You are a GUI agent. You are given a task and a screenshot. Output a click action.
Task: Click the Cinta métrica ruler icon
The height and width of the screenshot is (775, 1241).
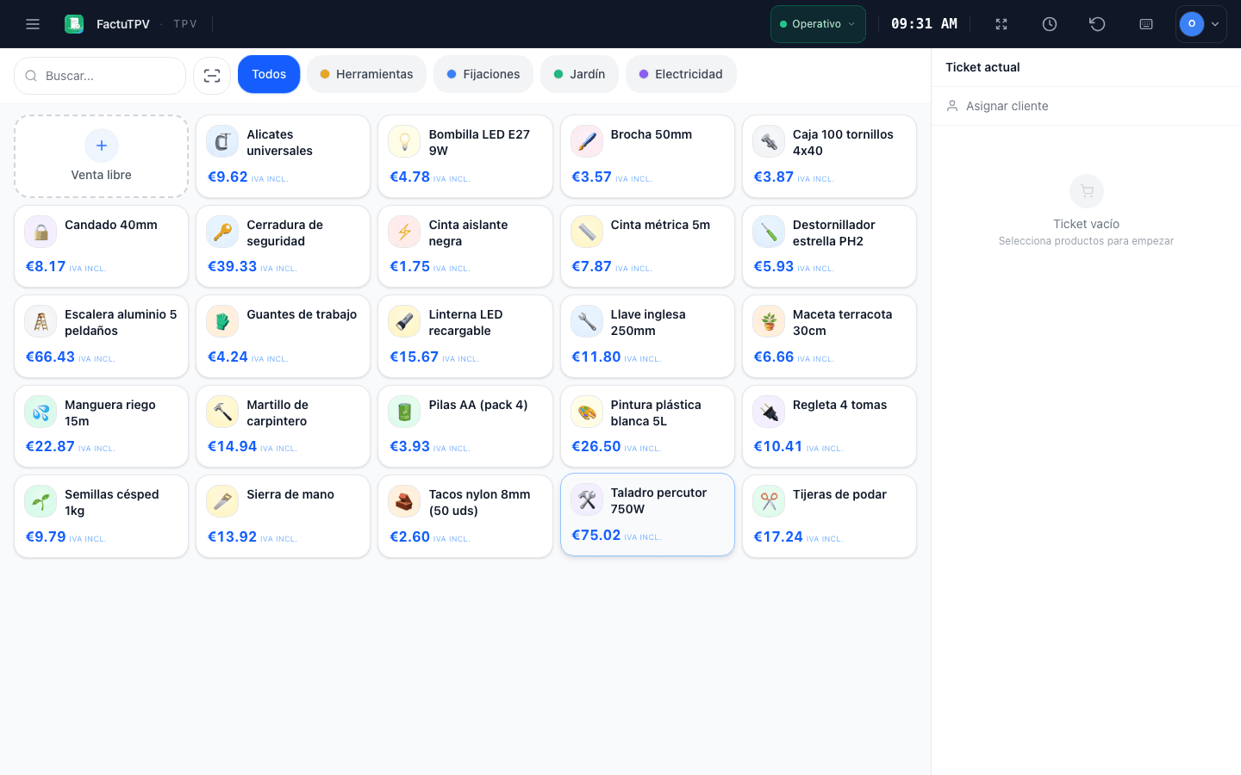coord(587,232)
